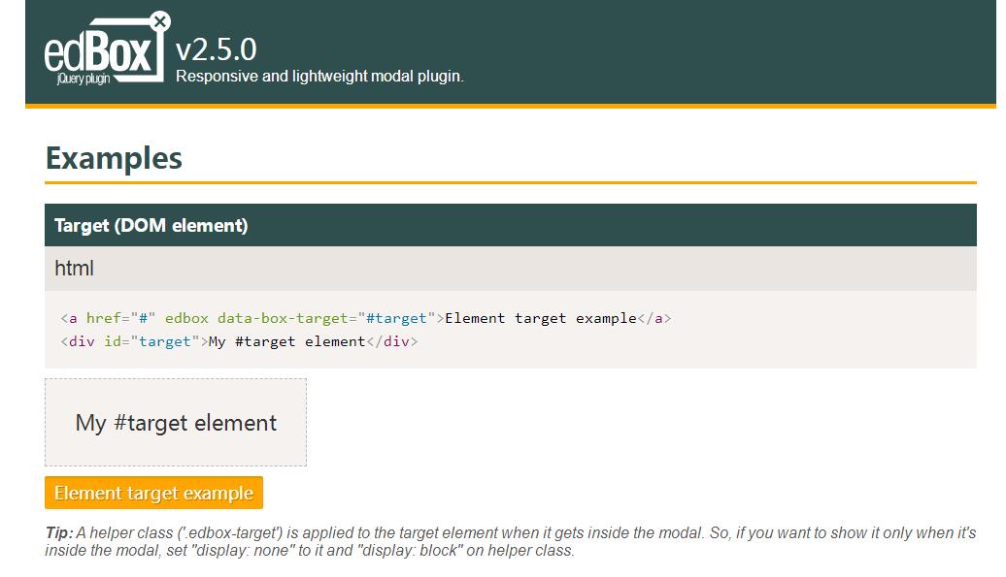Click the 'Target (DOM element)' section header
1006x577 pixels.
(x=151, y=226)
